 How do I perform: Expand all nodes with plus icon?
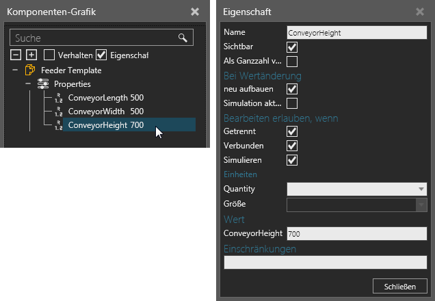[31, 55]
